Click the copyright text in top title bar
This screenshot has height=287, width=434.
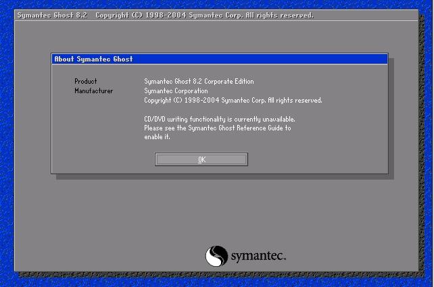pyautogui.click(x=204, y=16)
